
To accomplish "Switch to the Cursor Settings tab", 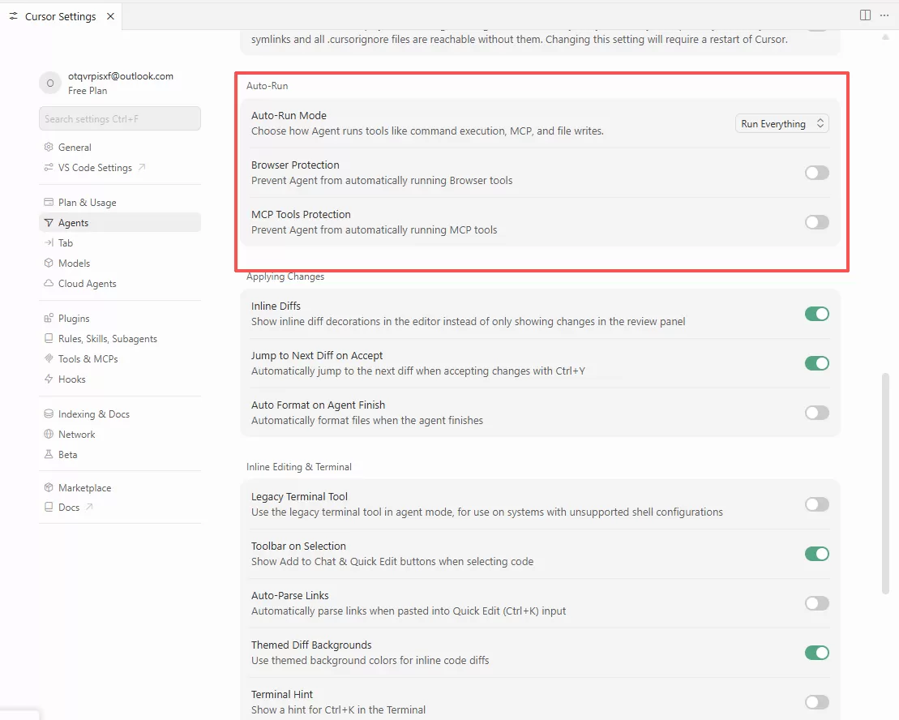I will 60,17.
